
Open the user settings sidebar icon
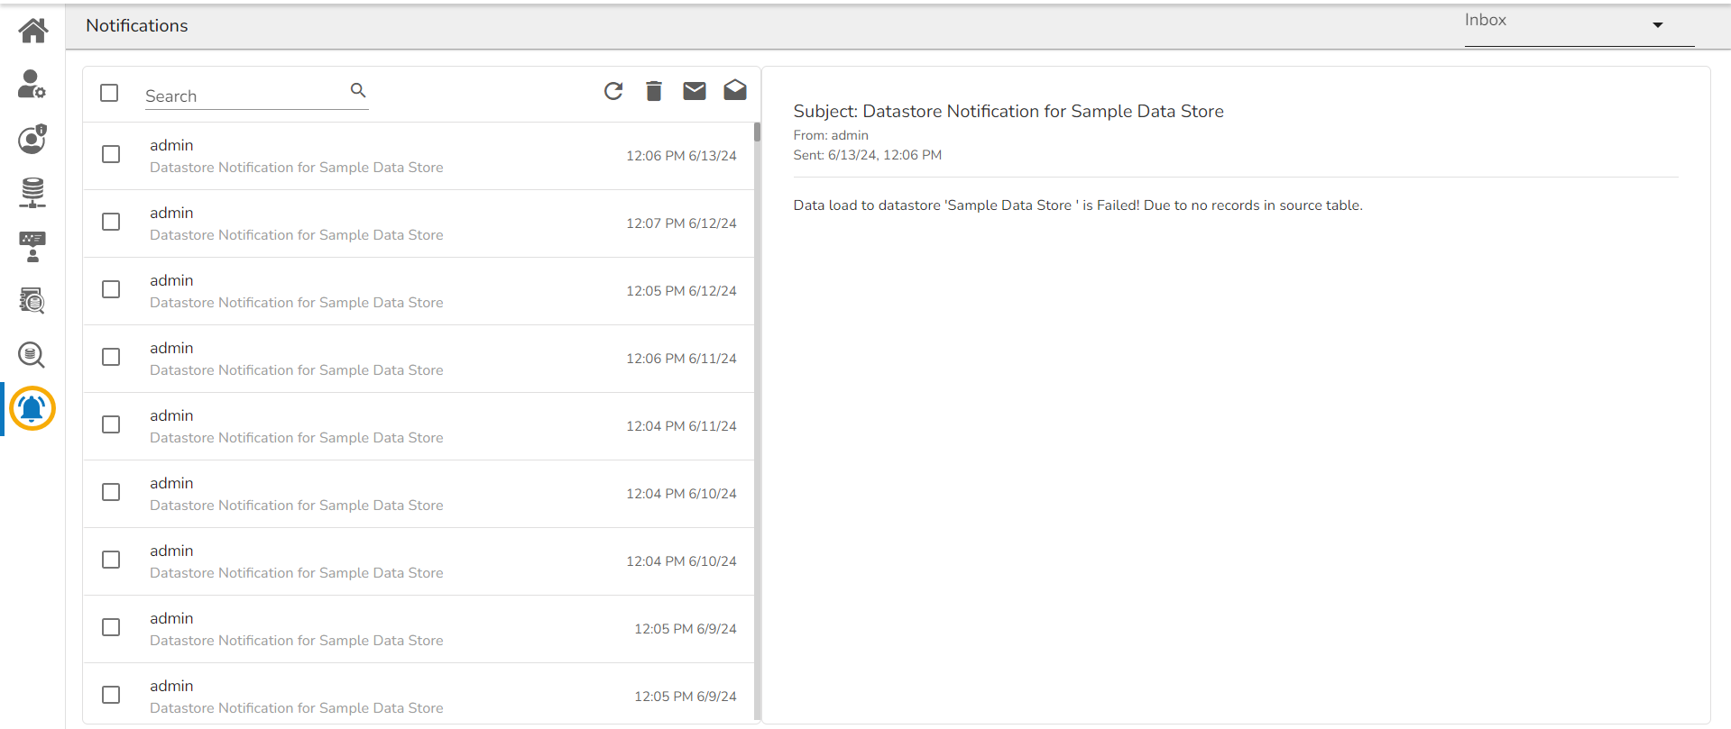tap(32, 85)
